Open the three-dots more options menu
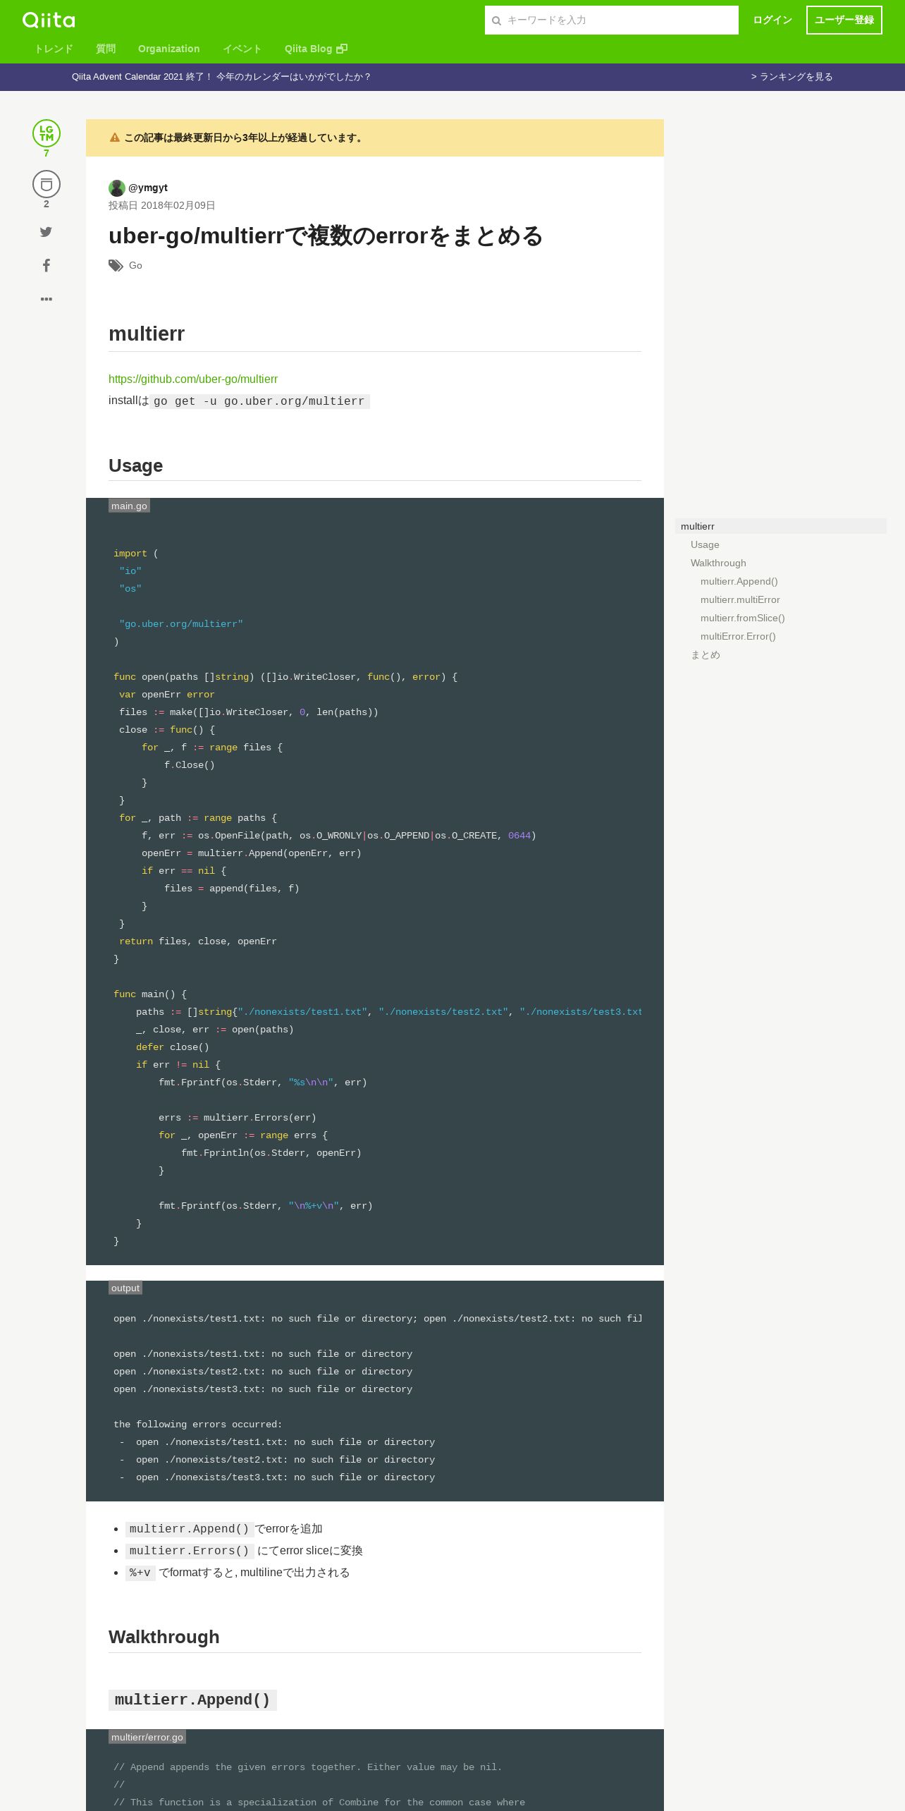 [47, 299]
